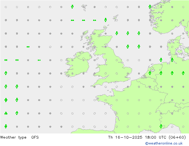This screenshot has width=189, height=146.
Task: Click the green shower symbol on Norway's coast
Action: 150,7
